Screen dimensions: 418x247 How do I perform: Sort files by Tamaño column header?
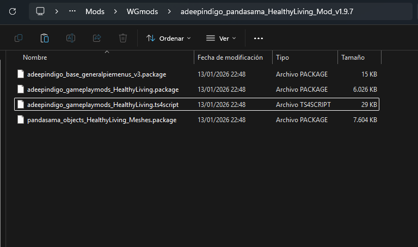pos(353,58)
